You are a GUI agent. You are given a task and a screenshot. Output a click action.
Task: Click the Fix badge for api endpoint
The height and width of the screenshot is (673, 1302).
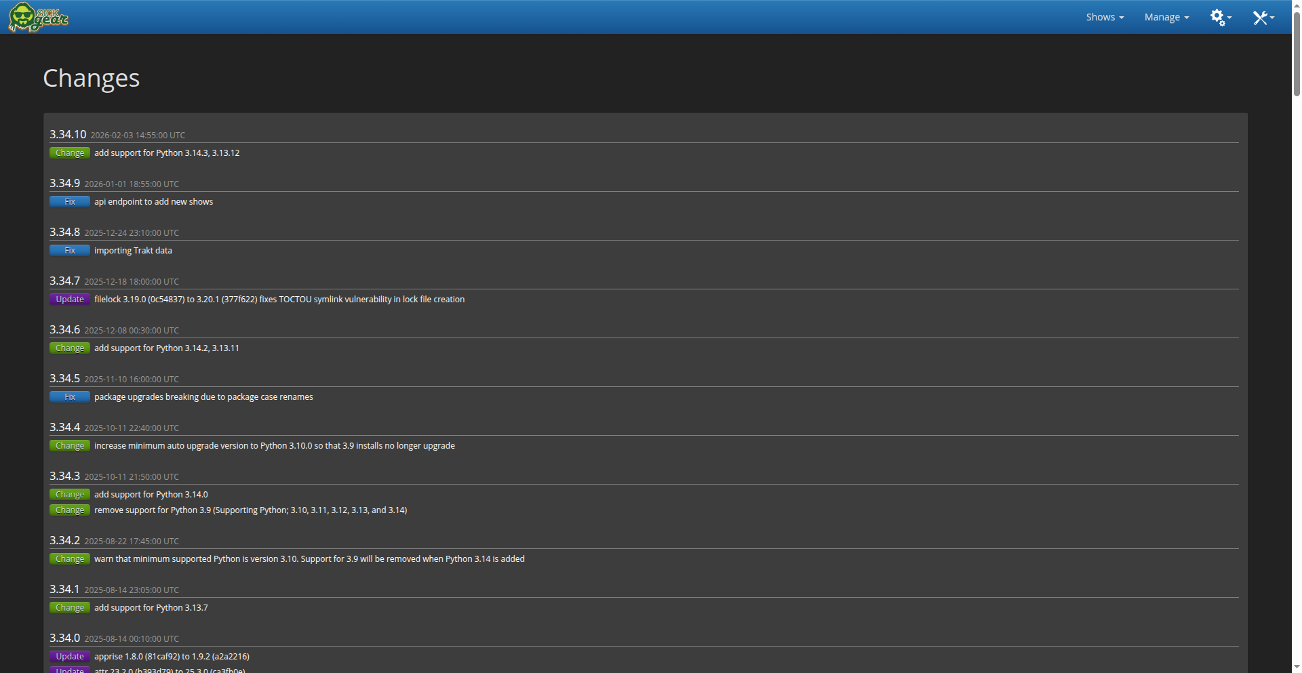tap(70, 202)
